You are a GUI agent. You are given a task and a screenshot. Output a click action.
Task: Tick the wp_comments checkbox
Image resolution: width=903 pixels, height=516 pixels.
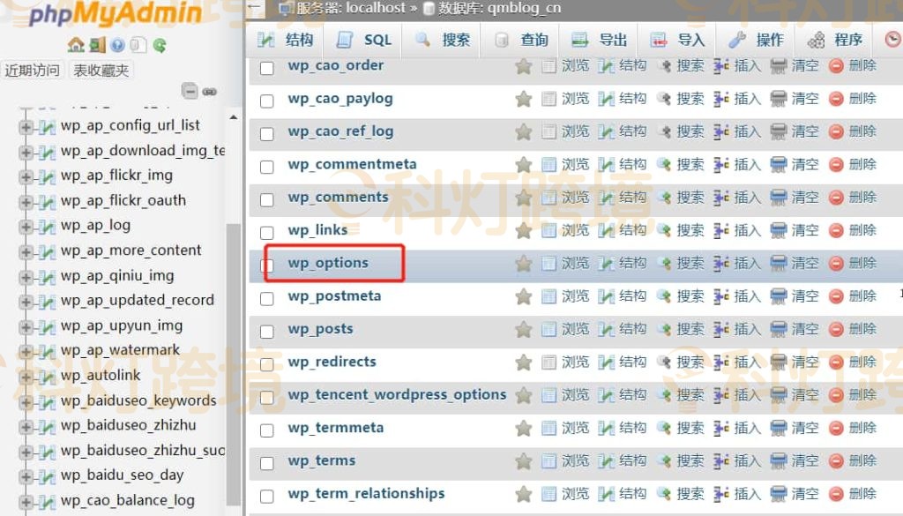(x=266, y=200)
